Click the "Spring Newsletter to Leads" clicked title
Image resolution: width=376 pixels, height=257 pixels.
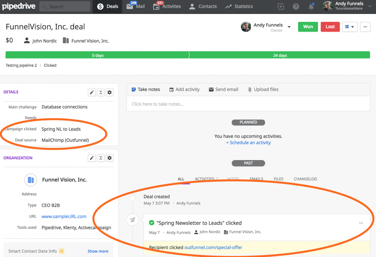(199, 223)
